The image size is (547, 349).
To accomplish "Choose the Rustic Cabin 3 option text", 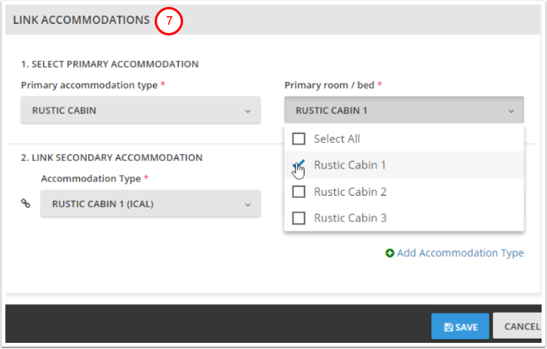I will (350, 218).
